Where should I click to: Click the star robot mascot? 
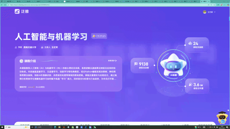173,65
